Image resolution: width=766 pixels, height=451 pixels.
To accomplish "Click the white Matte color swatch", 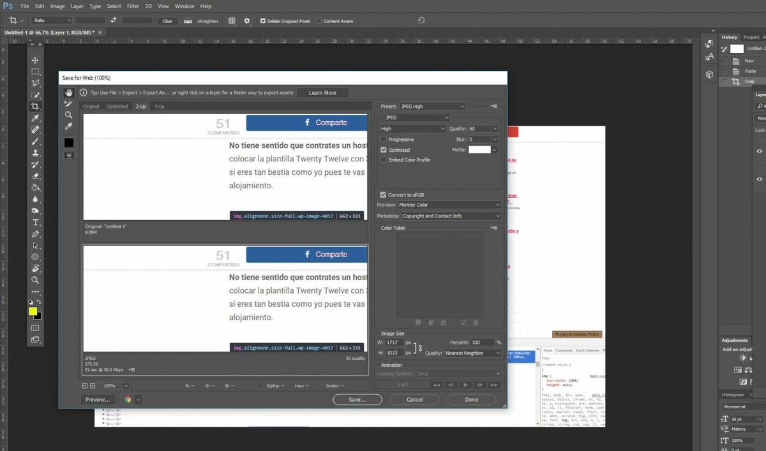I will [x=479, y=150].
